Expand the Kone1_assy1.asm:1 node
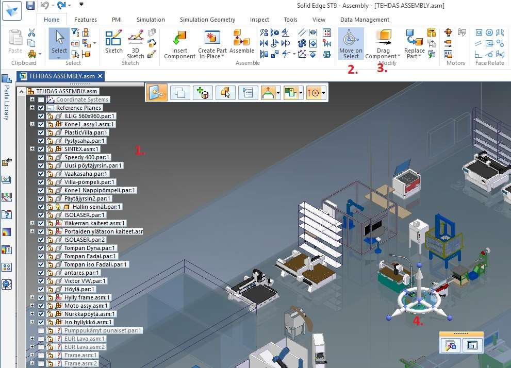This screenshot has height=368, width=511. coord(32,124)
